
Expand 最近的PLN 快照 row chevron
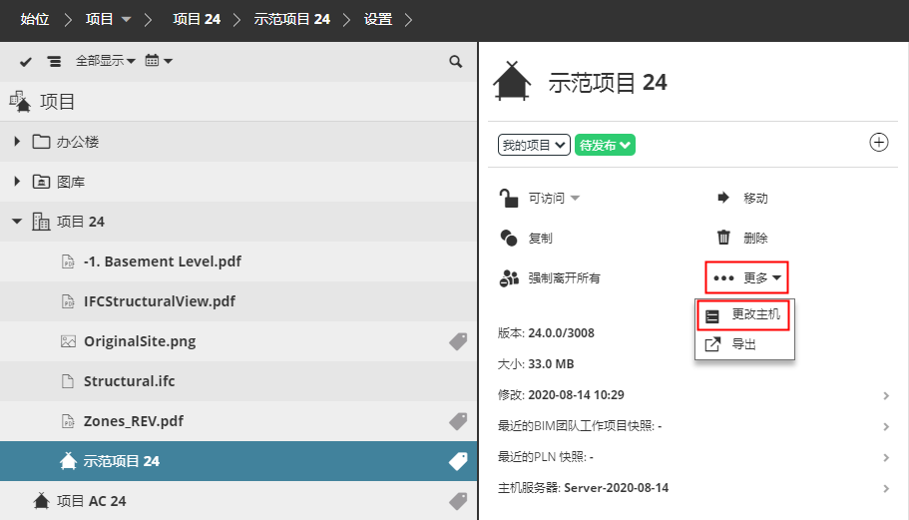coord(886,458)
